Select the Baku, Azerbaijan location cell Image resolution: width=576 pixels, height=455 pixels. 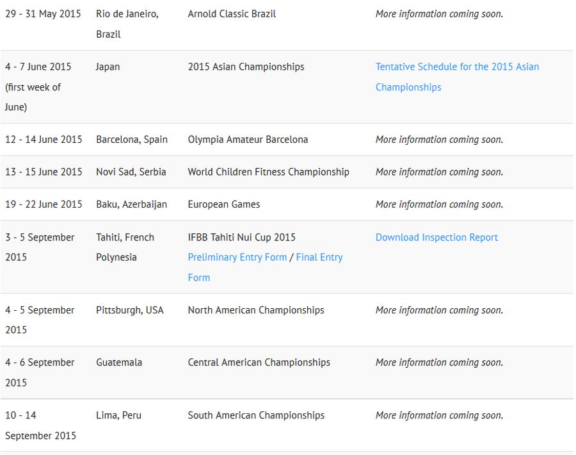[131, 205]
